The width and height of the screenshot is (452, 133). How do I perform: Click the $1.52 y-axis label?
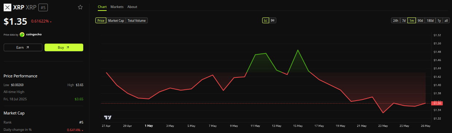(437, 35)
